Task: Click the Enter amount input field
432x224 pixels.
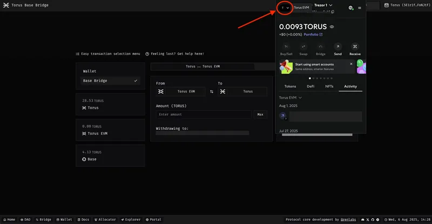Action: (x=204, y=115)
